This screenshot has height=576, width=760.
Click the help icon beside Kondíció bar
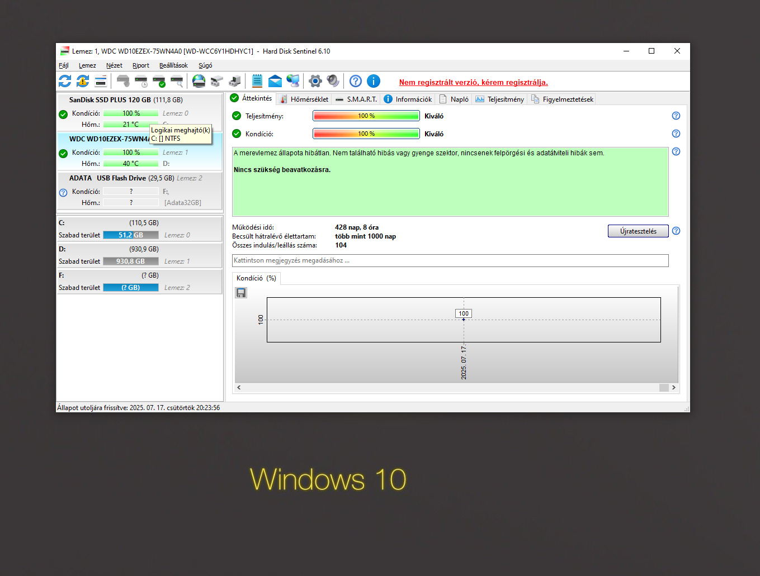[676, 134]
